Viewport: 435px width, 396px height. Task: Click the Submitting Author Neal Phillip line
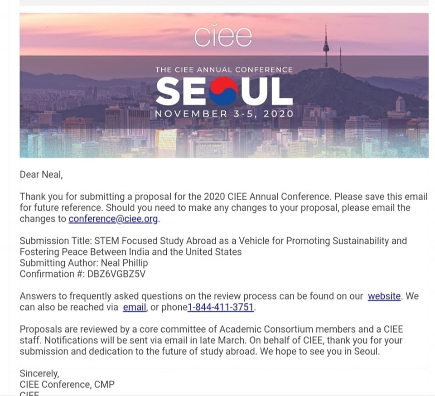click(x=84, y=263)
